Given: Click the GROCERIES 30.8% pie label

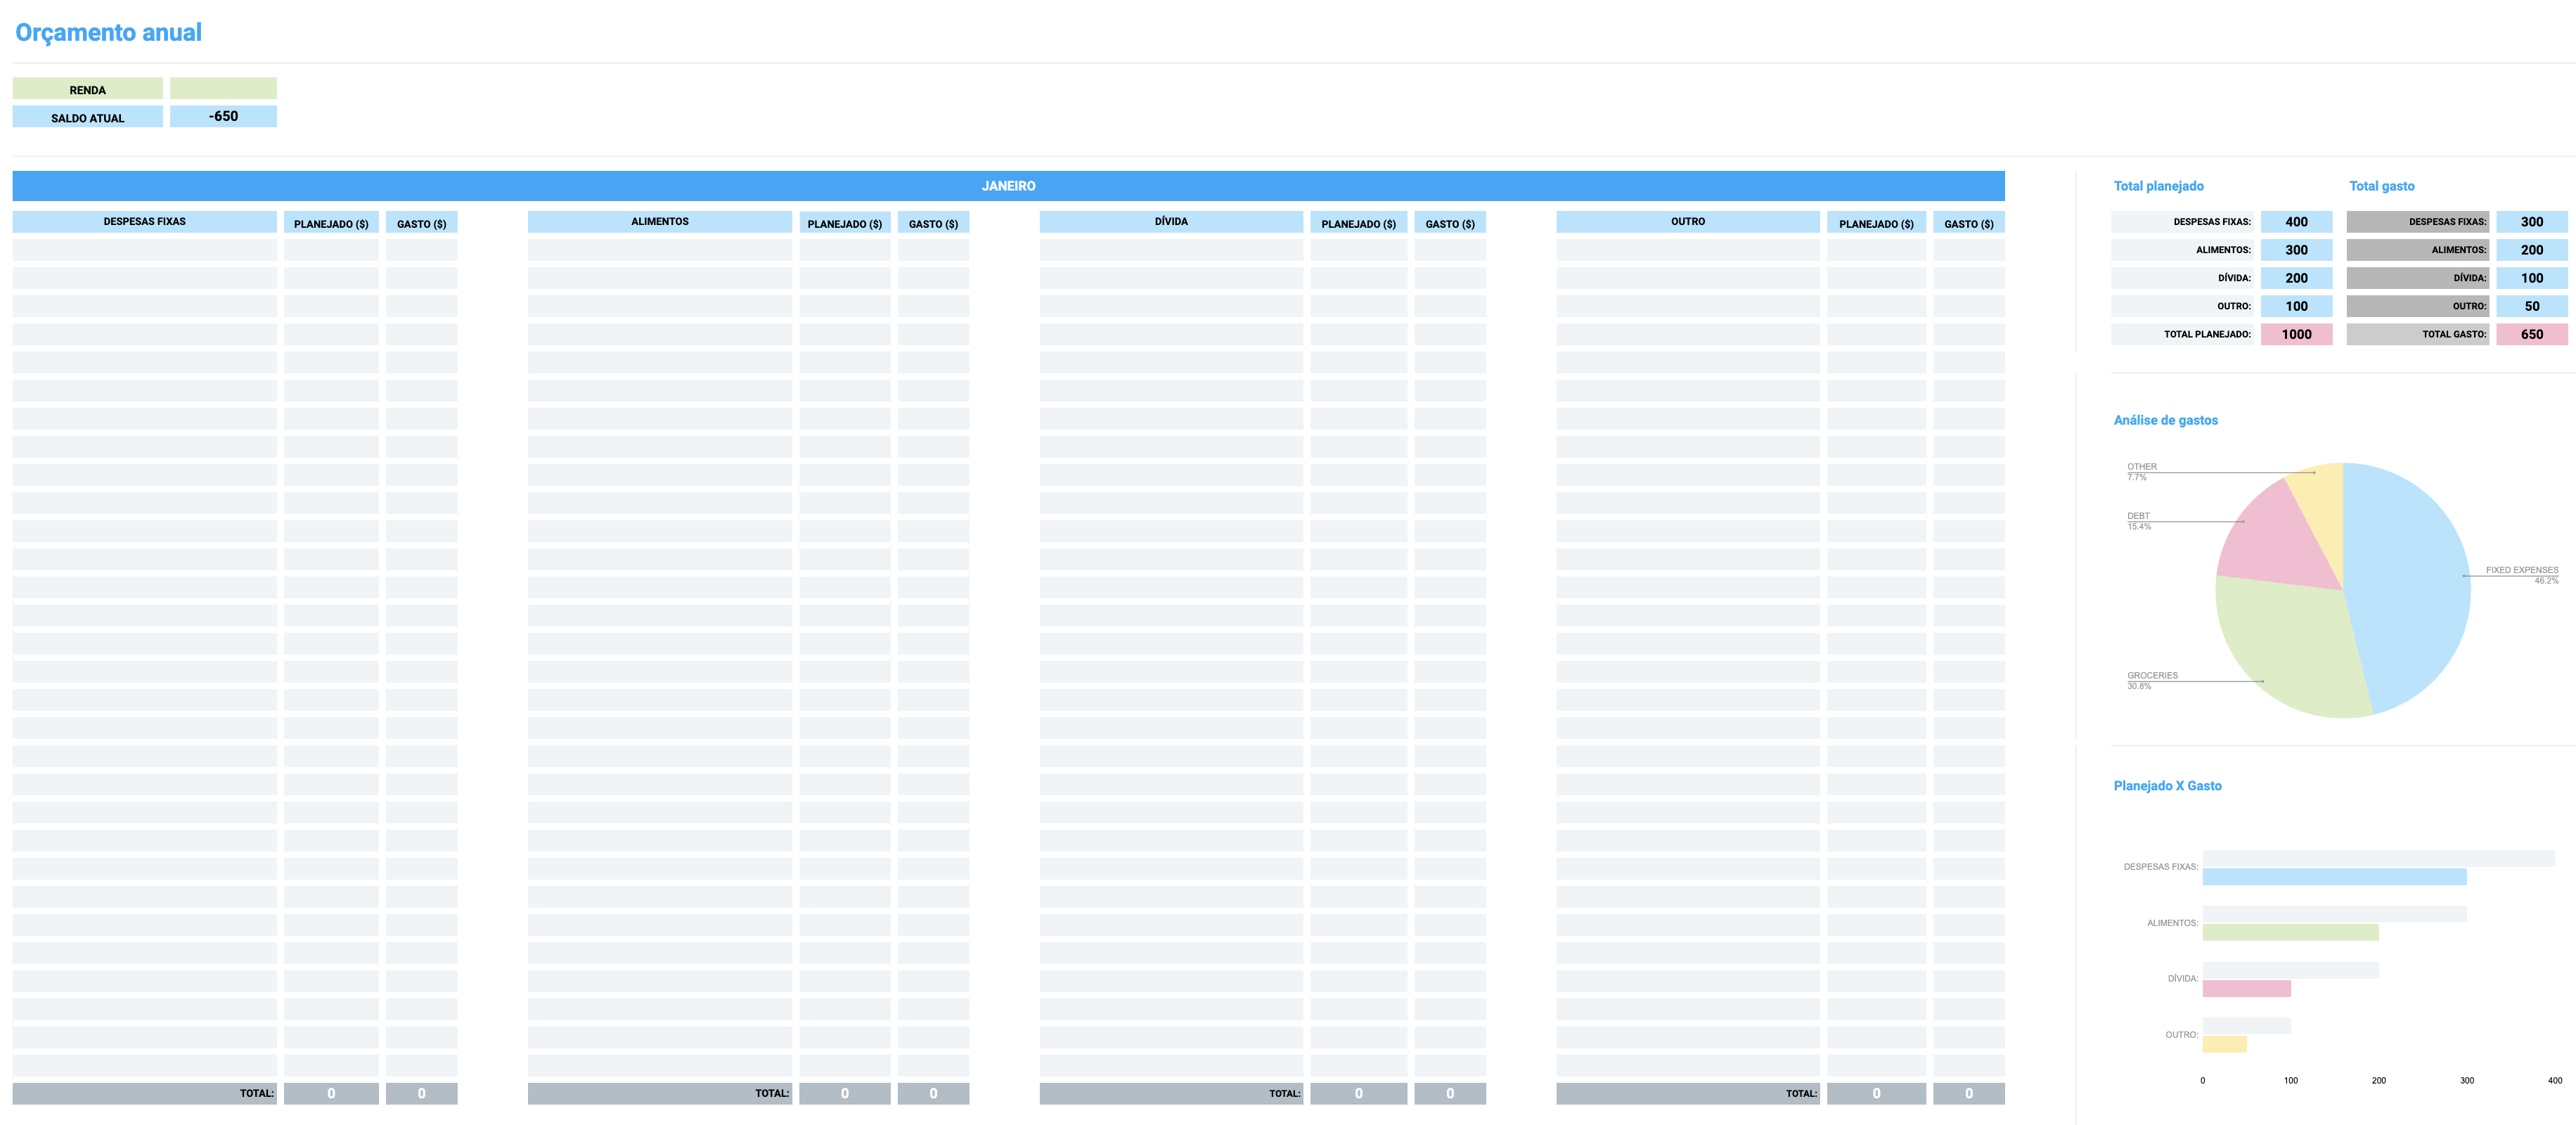Looking at the screenshot, I should [x=2152, y=680].
